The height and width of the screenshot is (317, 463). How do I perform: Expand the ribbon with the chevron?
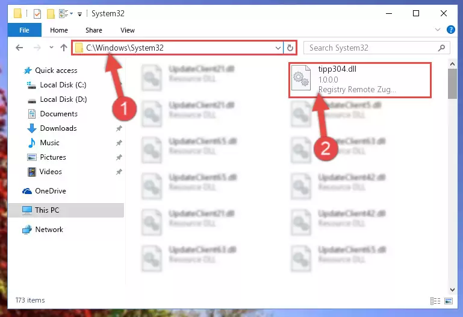tap(438, 30)
